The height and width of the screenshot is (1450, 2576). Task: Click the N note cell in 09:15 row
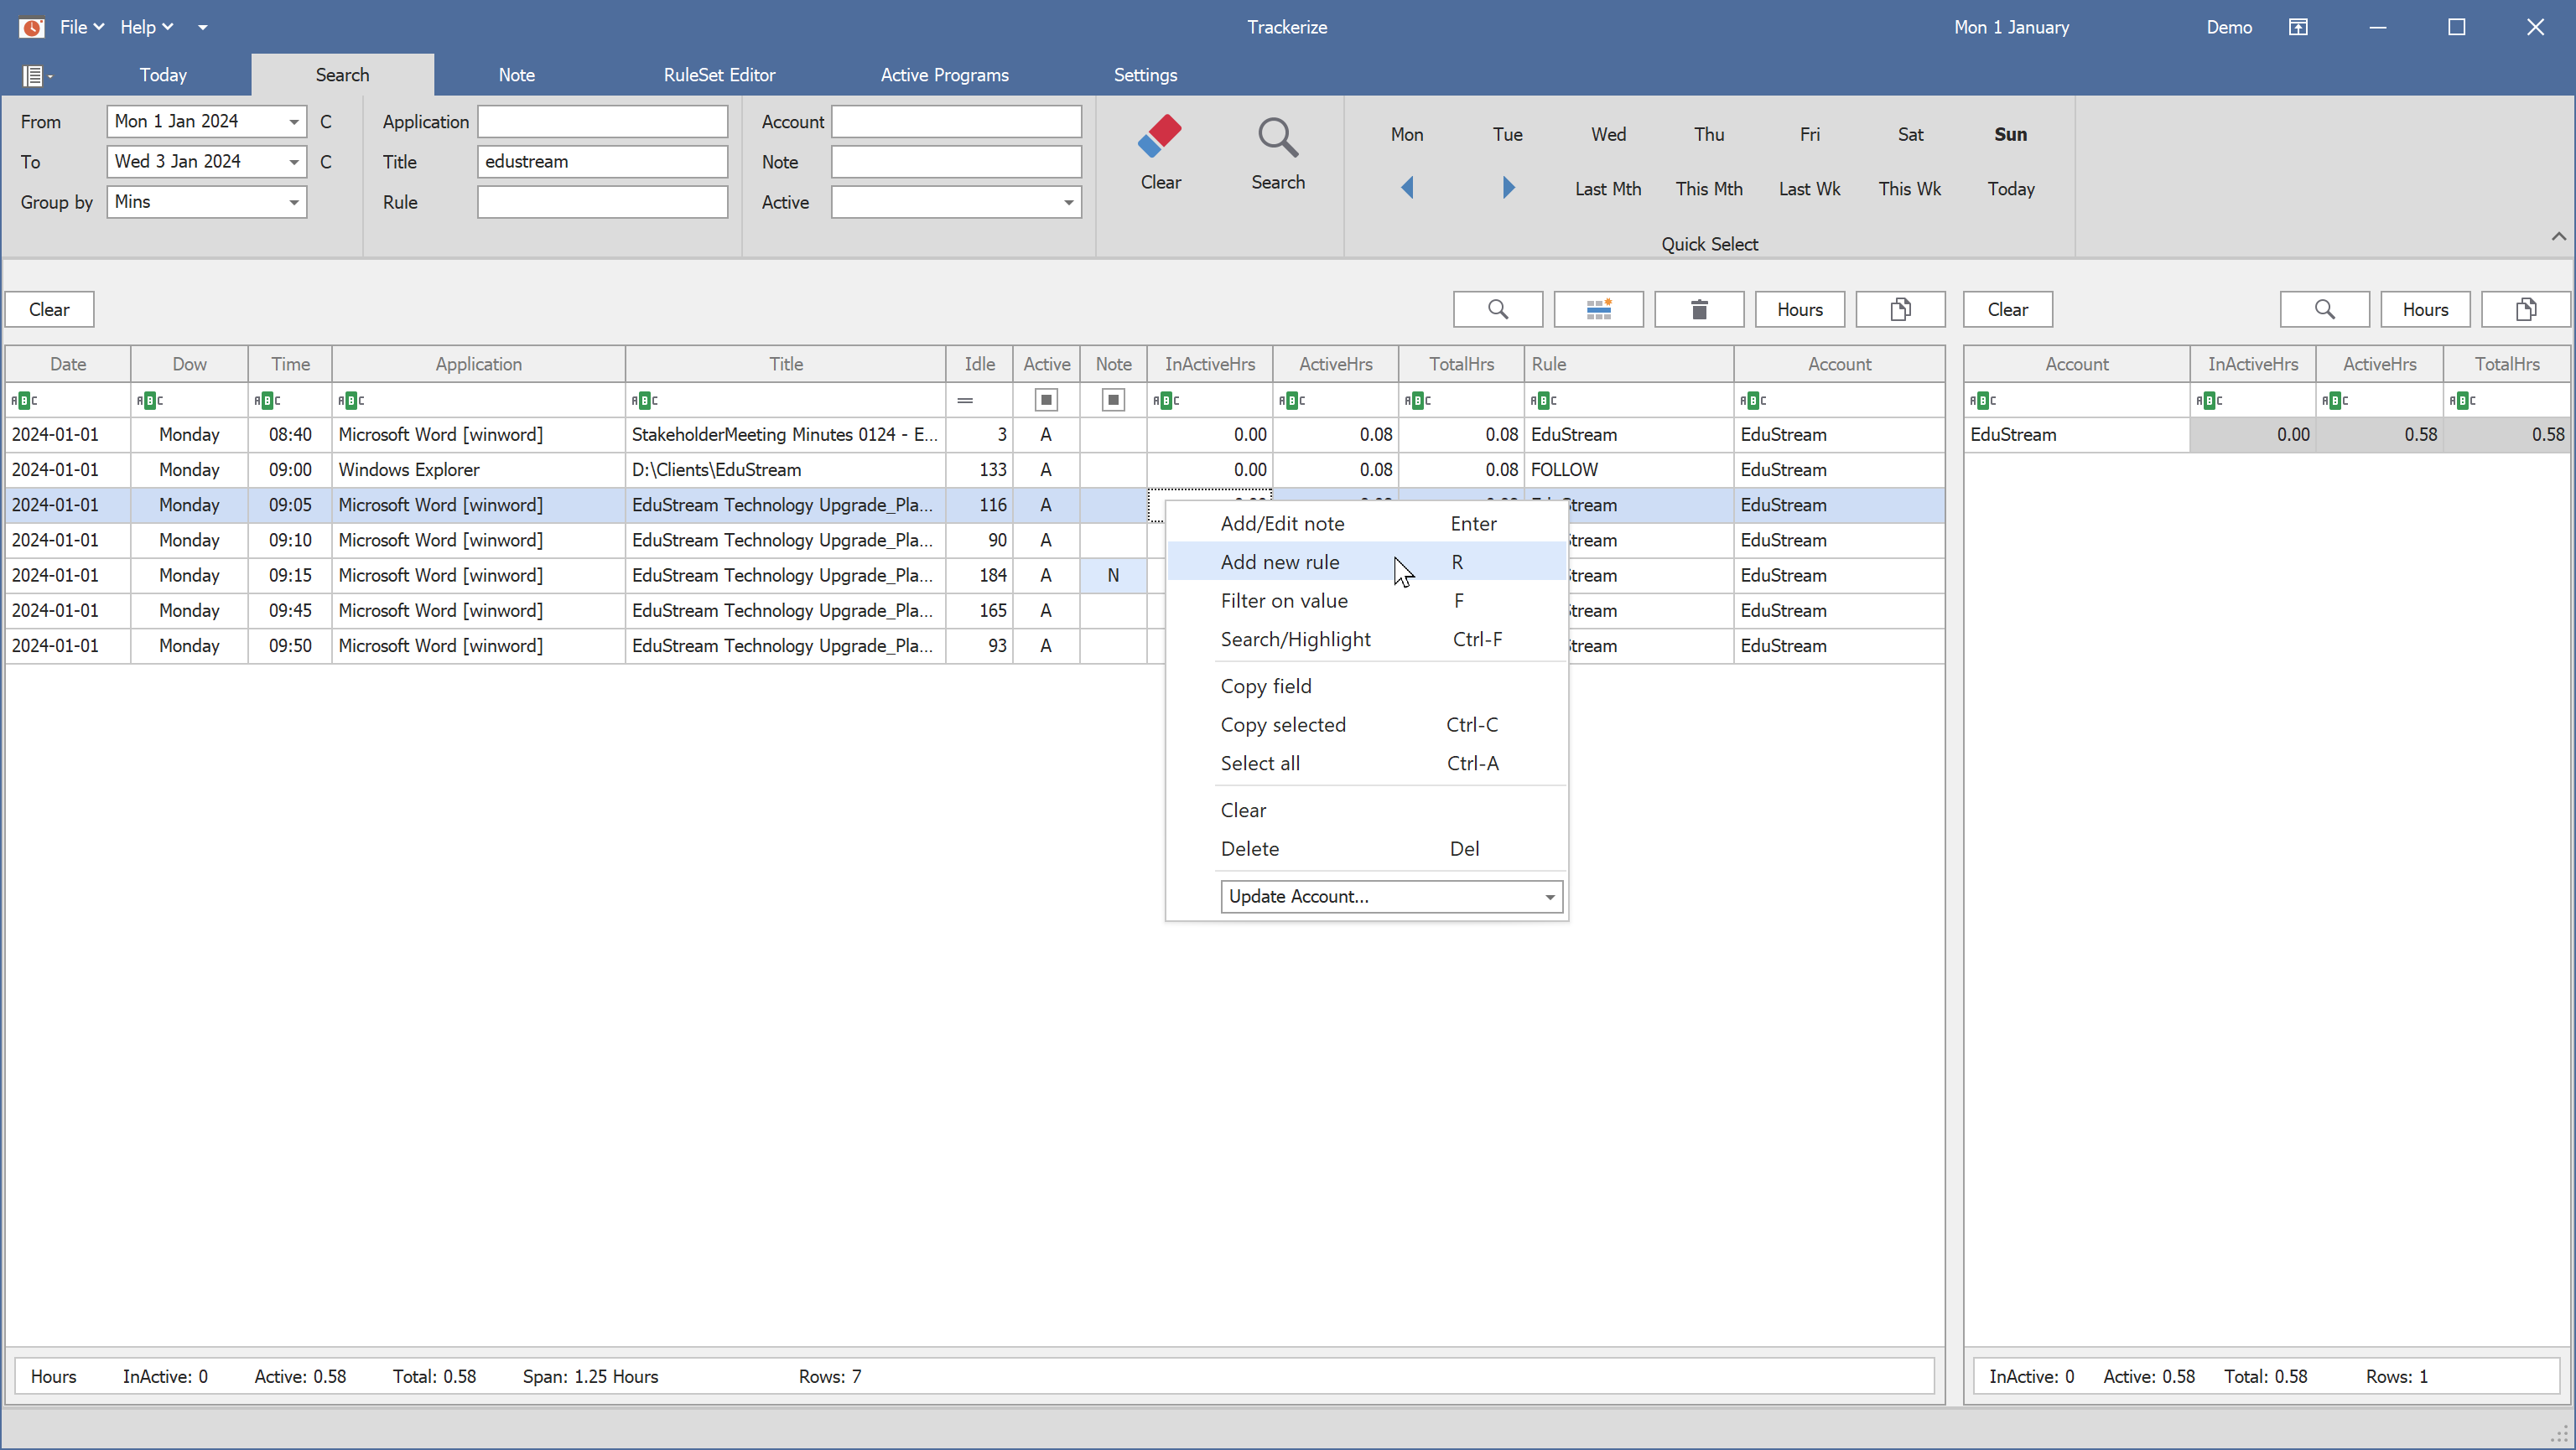(x=1113, y=576)
